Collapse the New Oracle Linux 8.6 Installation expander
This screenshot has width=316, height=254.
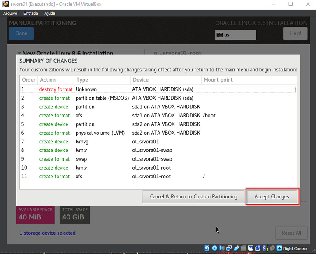[19, 54]
